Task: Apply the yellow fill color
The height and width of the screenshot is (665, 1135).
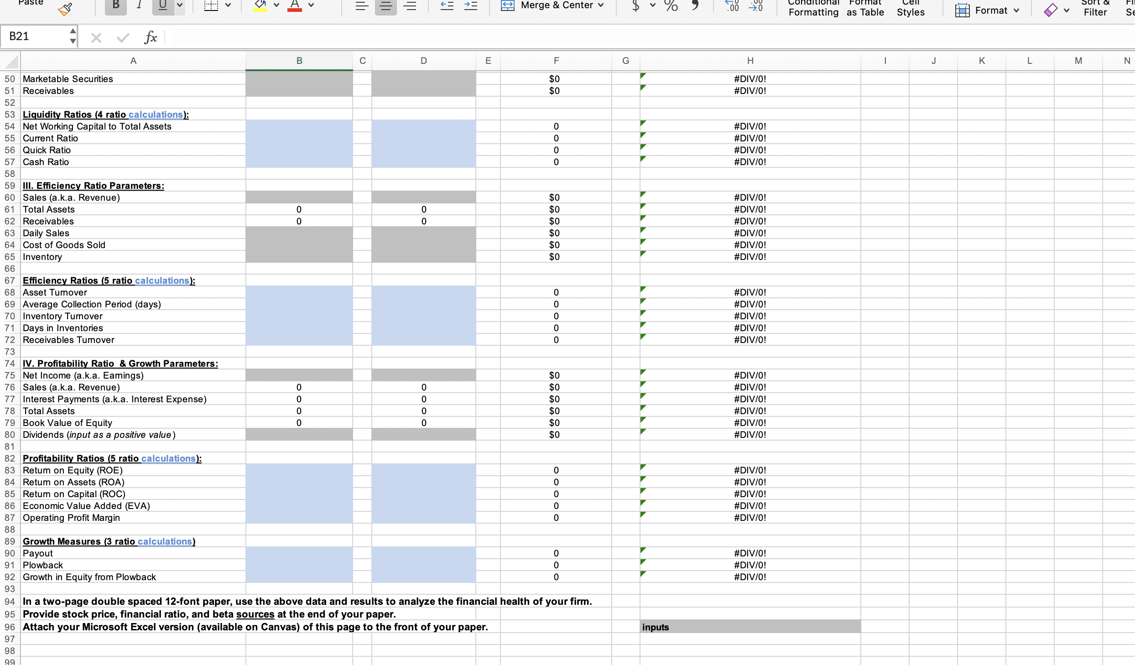Action: click(x=260, y=5)
